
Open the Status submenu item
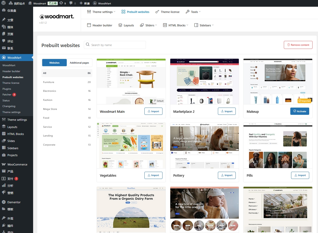point(6,100)
